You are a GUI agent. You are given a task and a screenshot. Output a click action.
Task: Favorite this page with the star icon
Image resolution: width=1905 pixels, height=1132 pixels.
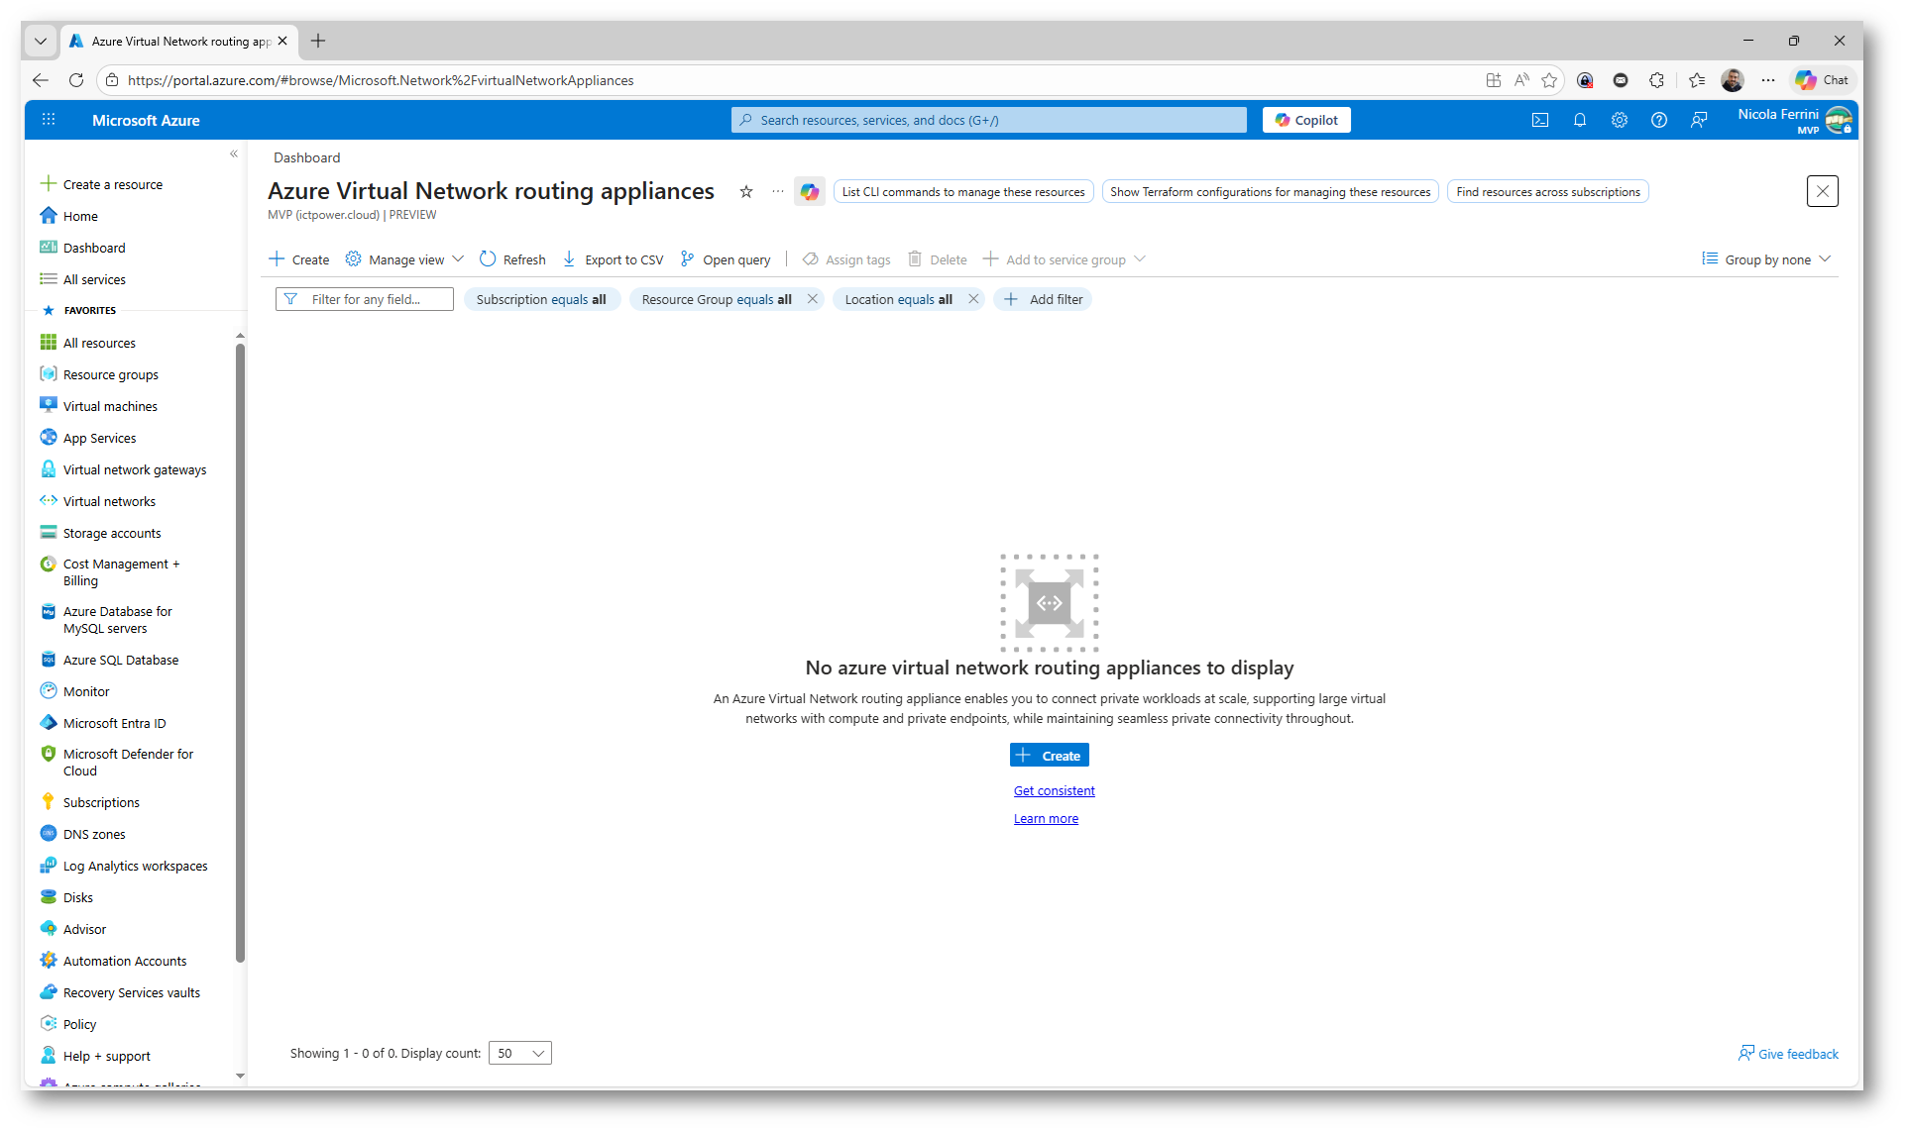pyautogui.click(x=746, y=191)
